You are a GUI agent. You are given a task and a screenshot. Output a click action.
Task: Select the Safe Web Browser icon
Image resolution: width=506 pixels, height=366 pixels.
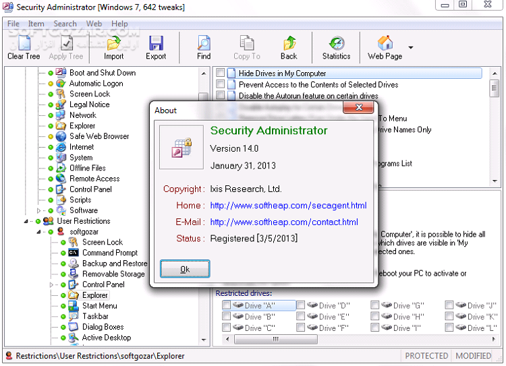tap(61, 136)
